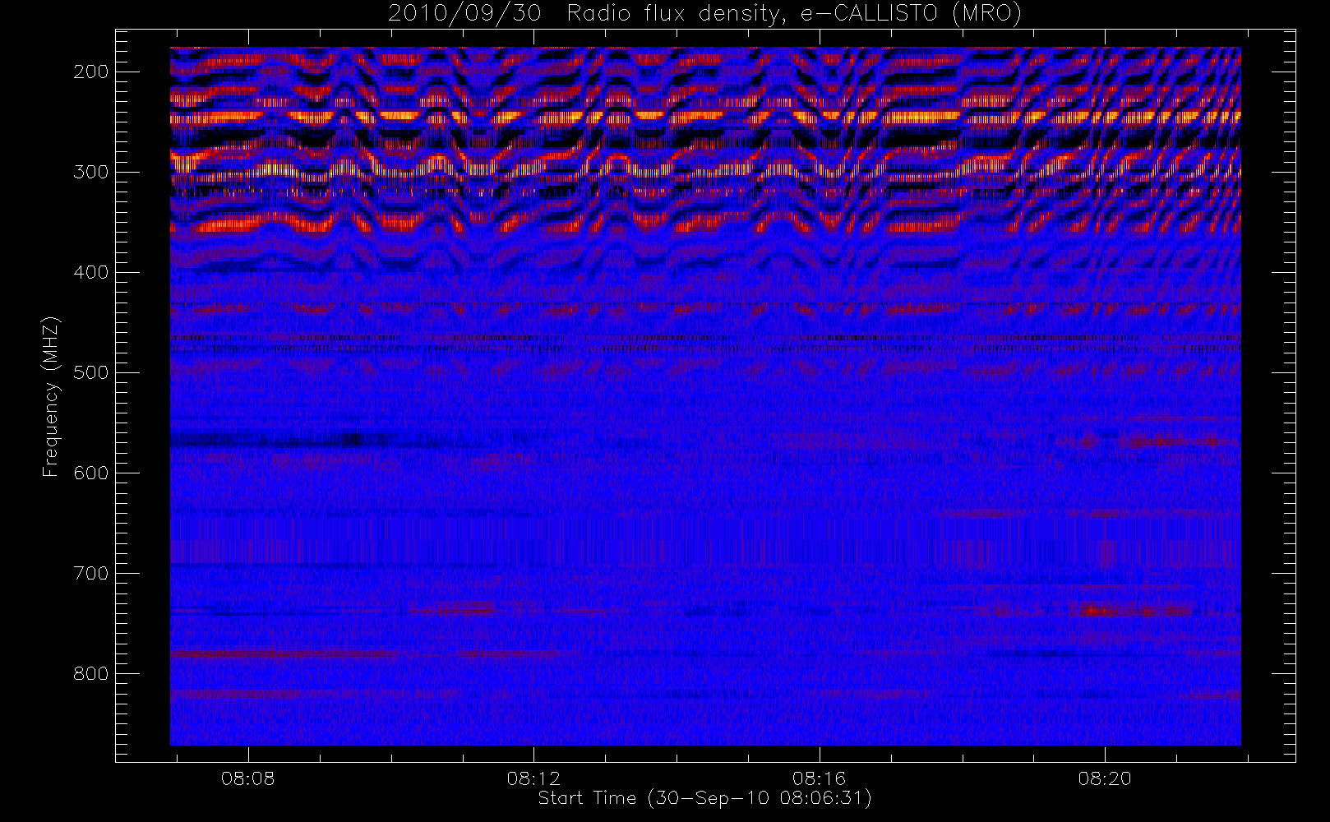
Task: Click the 'Frequency (MHZ)' axis label
Action: [x=51, y=396]
